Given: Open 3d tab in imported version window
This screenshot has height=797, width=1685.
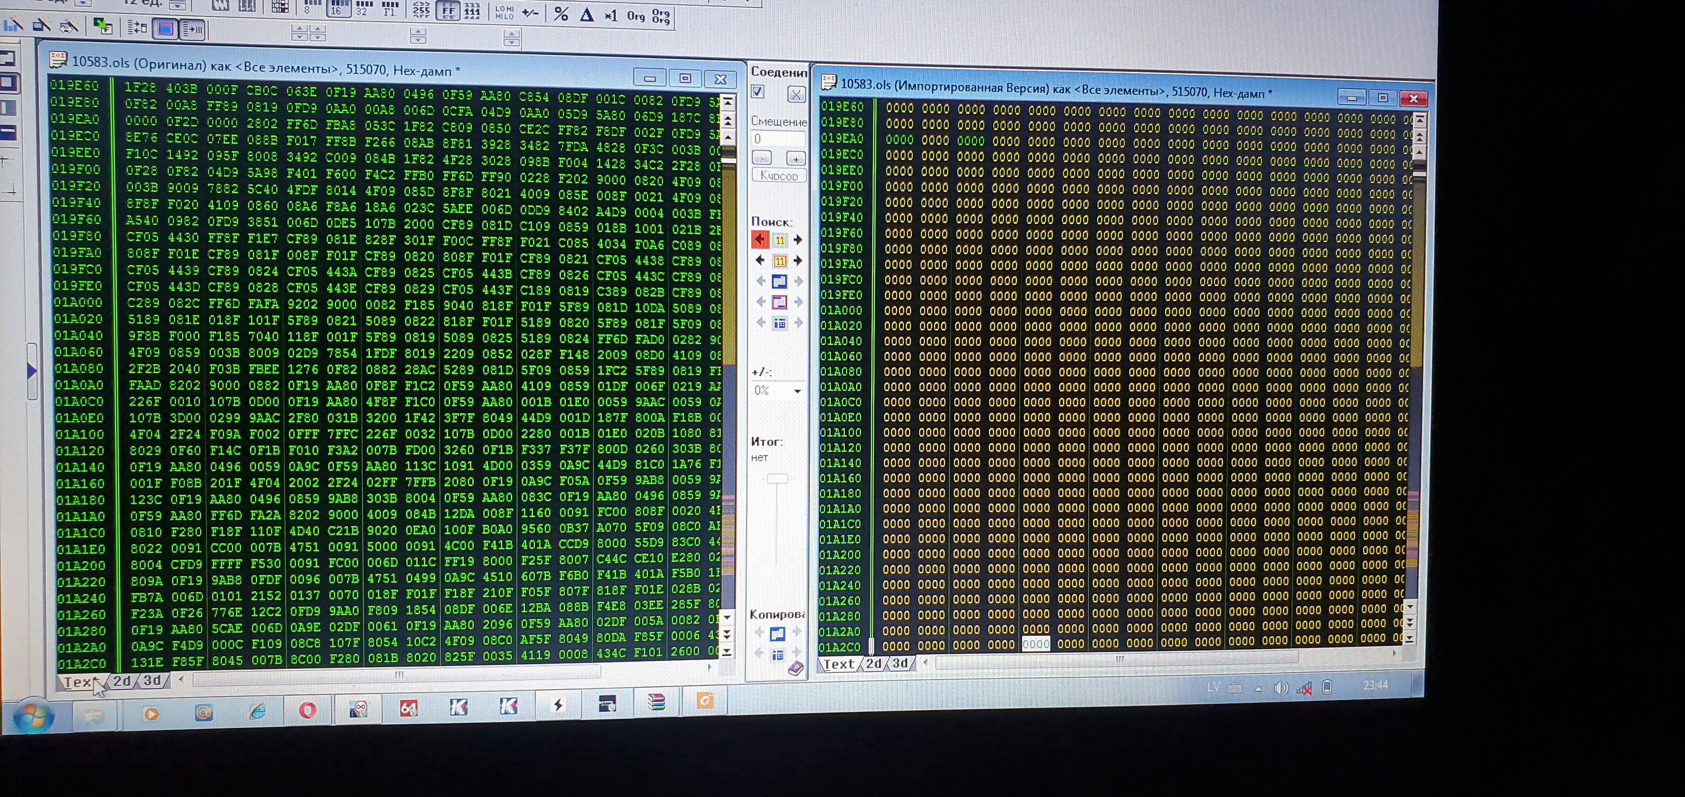Looking at the screenshot, I should [x=900, y=663].
